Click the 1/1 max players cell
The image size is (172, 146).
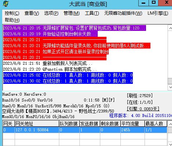(156, 130)
